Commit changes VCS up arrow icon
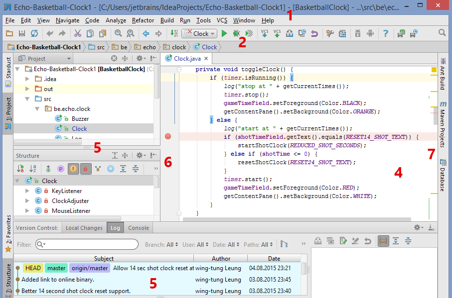This screenshot has height=298, width=452. coord(277,33)
